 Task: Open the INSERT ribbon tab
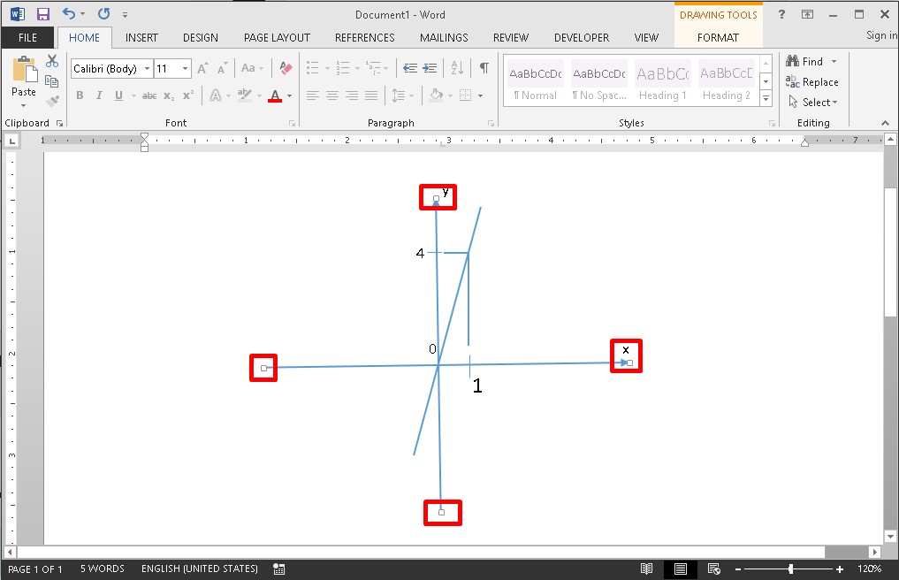point(141,38)
